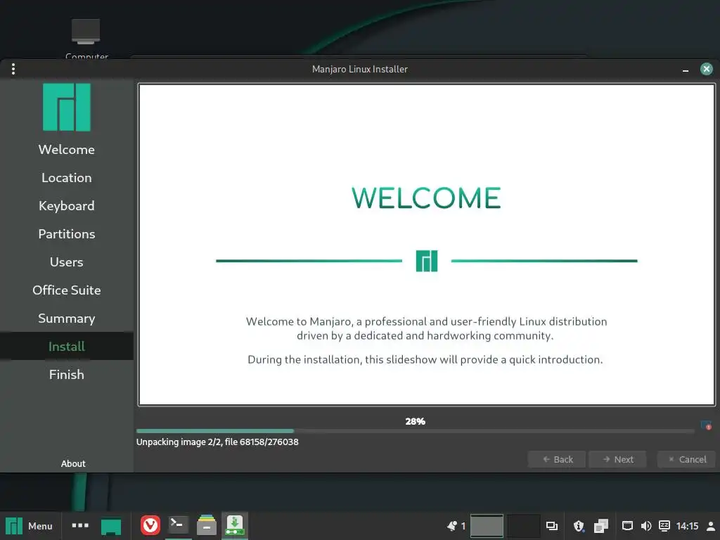
Task: Switch to the first workspace in the pager
Action: coord(487,526)
